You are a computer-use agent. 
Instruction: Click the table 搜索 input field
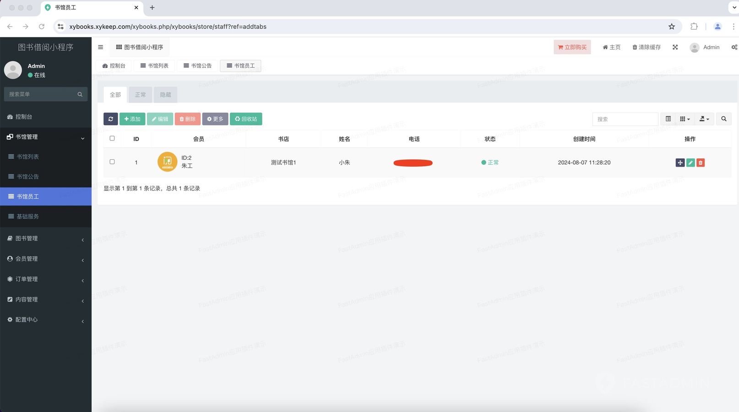tap(625, 119)
